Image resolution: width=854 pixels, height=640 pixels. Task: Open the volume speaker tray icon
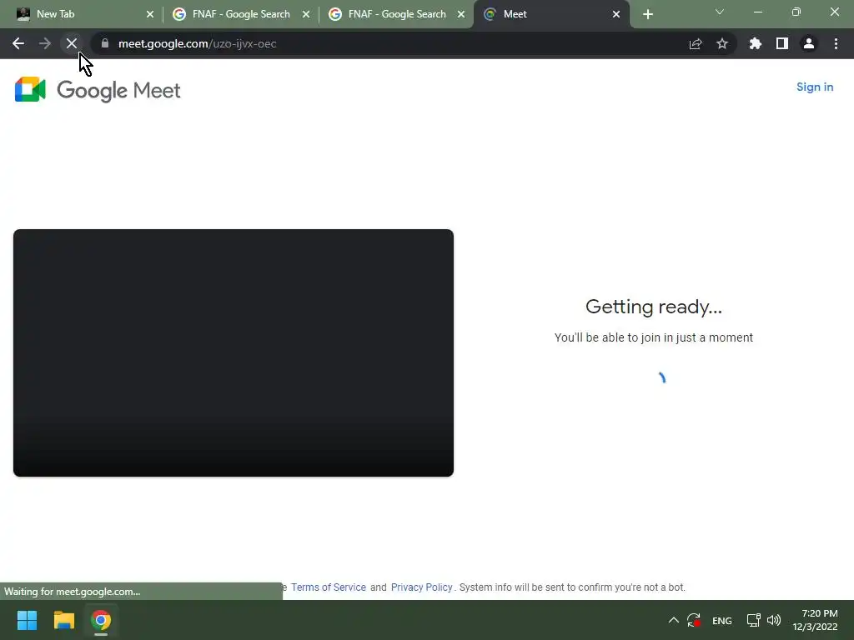pos(773,620)
